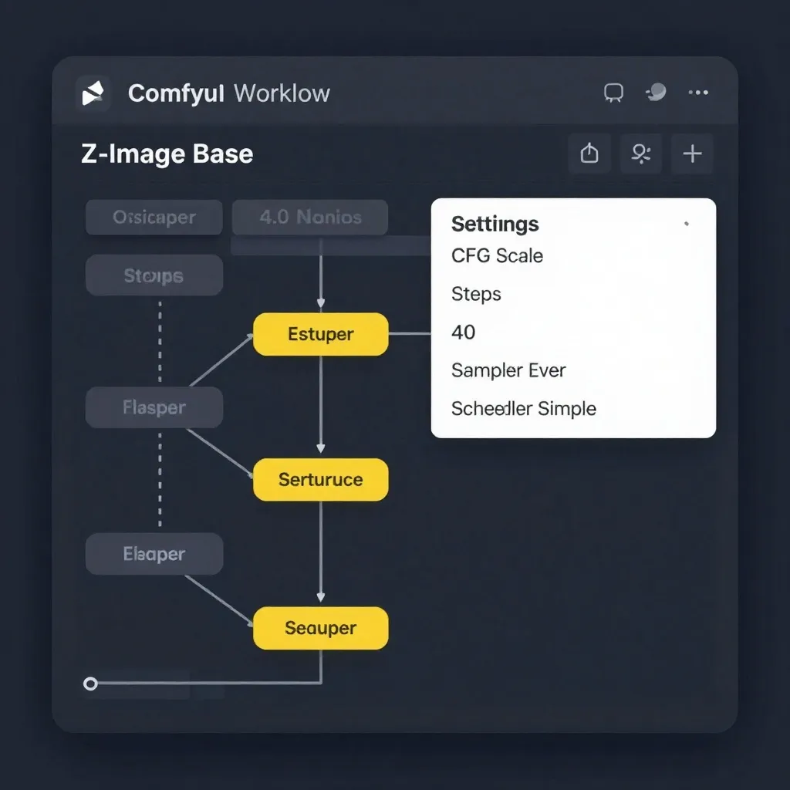The width and height of the screenshot is (790, 790).
Task: Open the Sampler Ever dropdown
Action: tap(508, 370)
